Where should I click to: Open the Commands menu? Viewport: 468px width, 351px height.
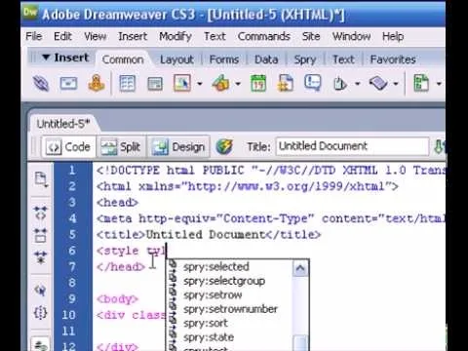pos(264,36)
